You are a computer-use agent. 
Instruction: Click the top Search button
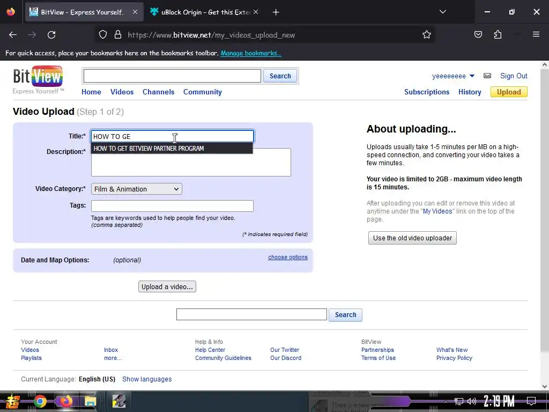click(280, 76)
